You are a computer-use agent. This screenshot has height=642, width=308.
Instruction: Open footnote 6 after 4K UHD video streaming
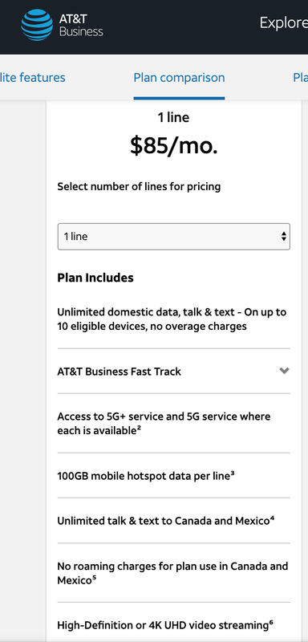pyautogui.click(x=271, y=623)
